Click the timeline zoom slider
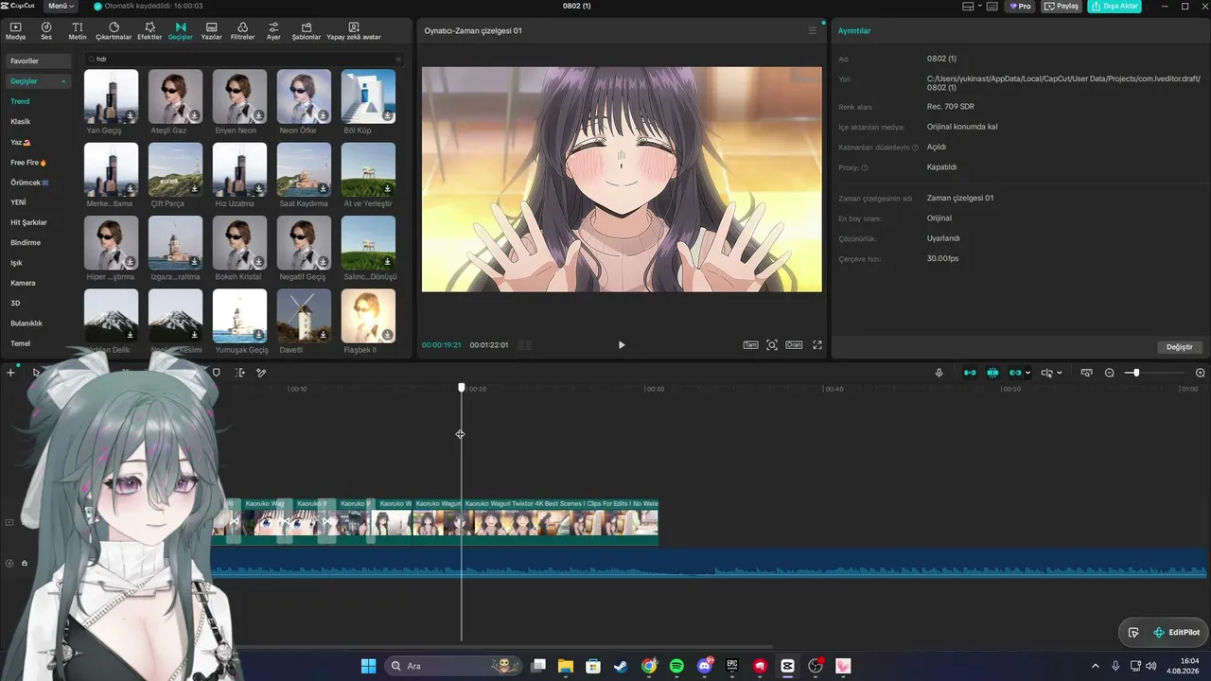The image size is (1211, 681). click(1154, 373)
